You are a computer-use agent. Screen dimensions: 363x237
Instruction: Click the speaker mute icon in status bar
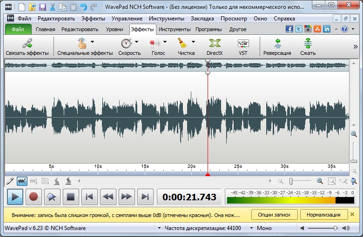tap(302, 228)
